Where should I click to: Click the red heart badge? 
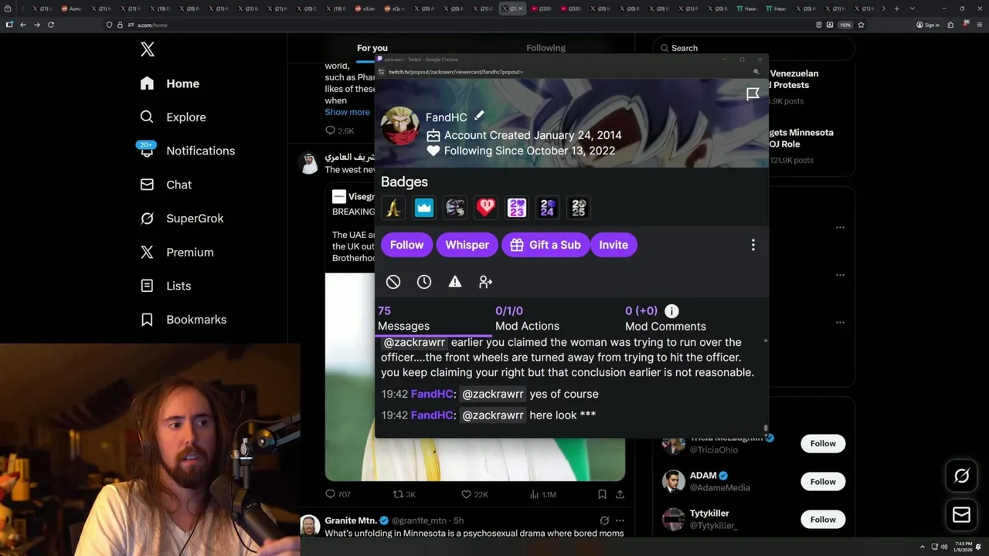click(x=486, y=207)
